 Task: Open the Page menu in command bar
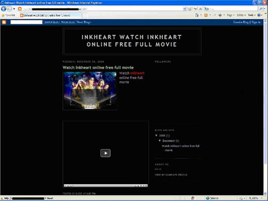pyautogui.click(x=230, y=15)
